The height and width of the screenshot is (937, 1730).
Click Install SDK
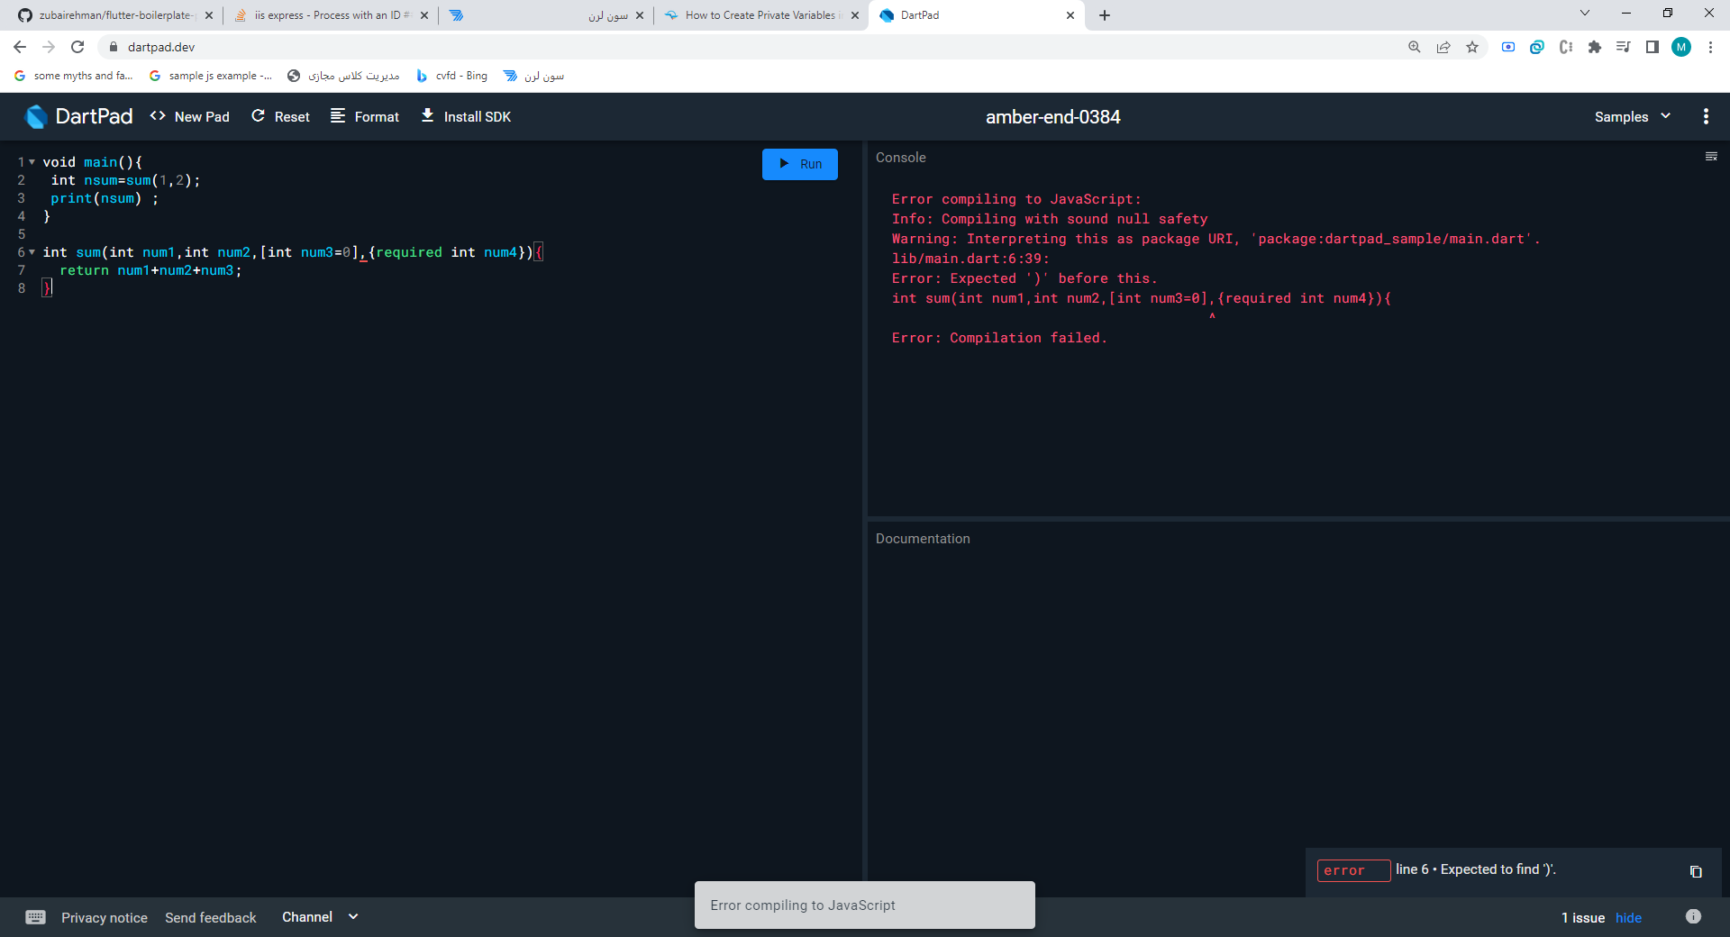[x=466, y=117]
